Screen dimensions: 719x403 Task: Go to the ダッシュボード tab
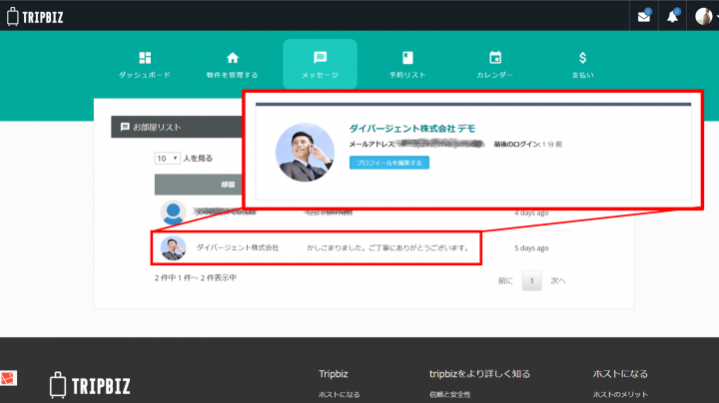coord(145,64)
